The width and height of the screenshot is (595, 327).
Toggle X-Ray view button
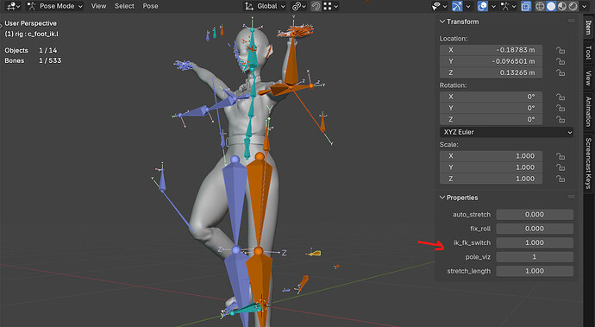[x=526, y=6]
